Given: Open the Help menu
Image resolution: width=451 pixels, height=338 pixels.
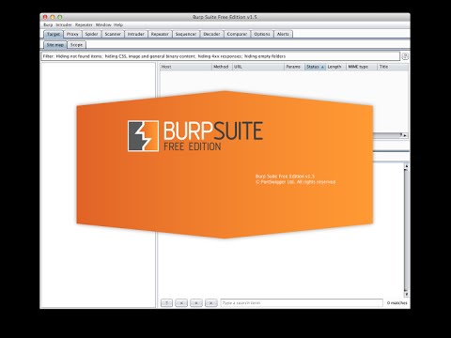Looking at the screenshot, I should point(118,24).
